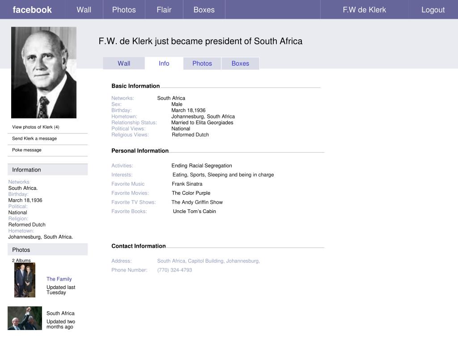Click the Personal Information heading
This screenshot has width=458, height=343.
click(140, 151)
